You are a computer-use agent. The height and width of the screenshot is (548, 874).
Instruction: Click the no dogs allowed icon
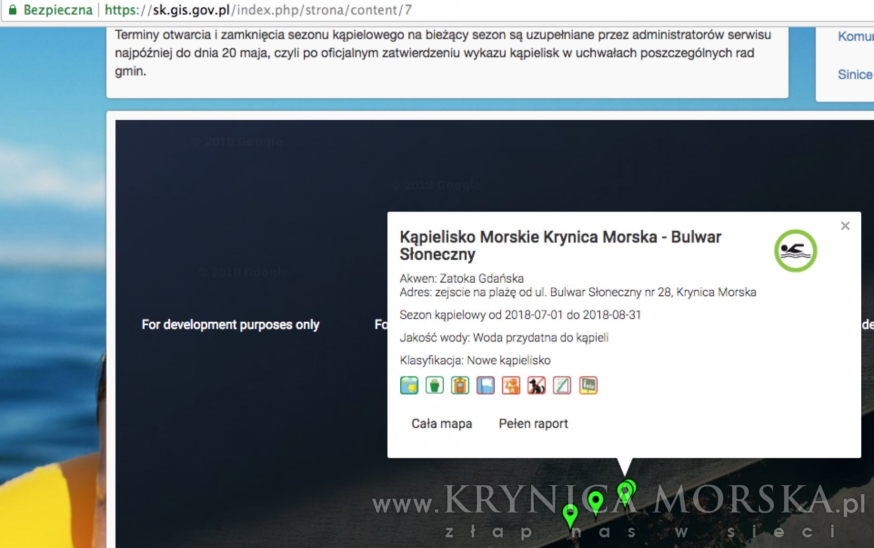click(x=536, y=386)
